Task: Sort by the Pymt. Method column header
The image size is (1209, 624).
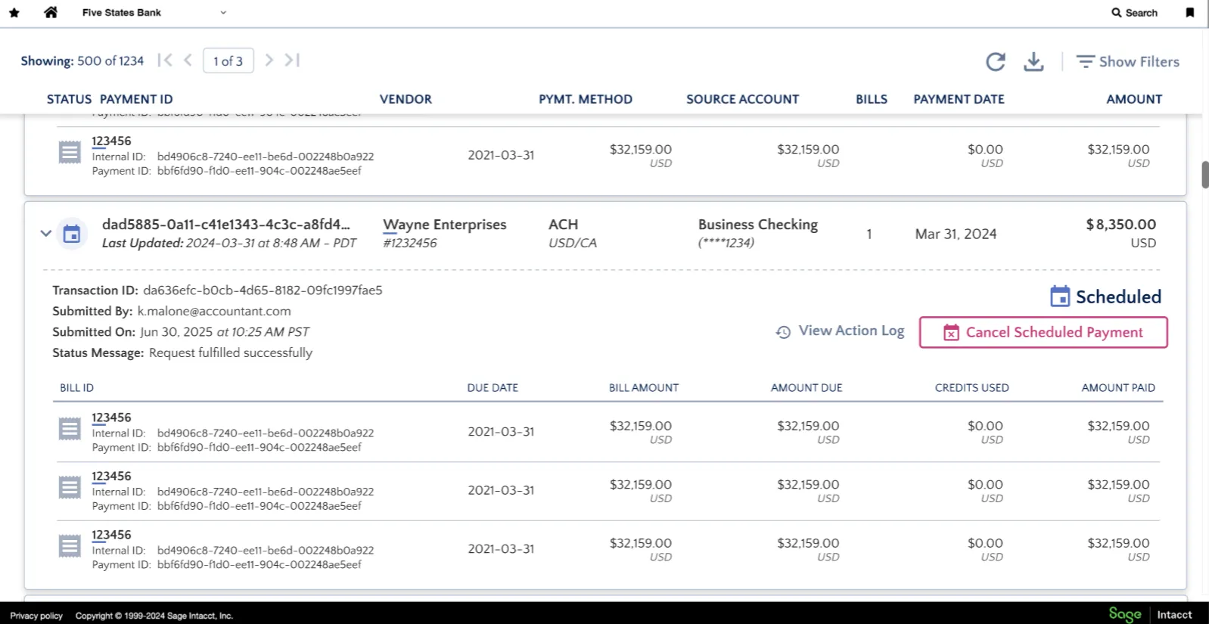Action: point(586,99)
